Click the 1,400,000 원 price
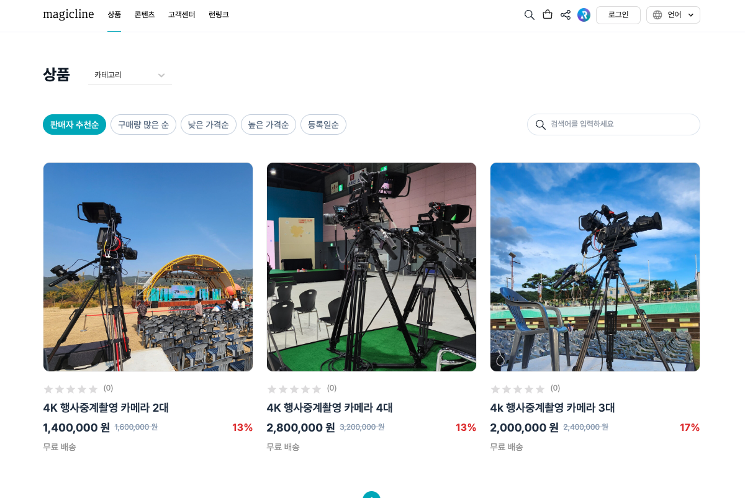This screenshot has width=745, height=498. (76, 428)
